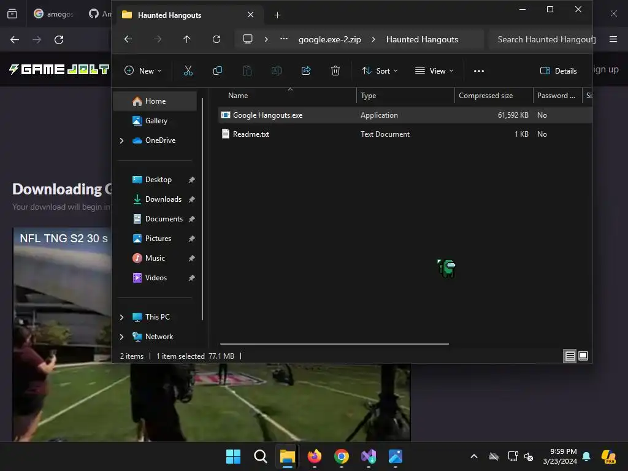Open Firefox from the taskbar
The image size is (628, 471).
pyautogui.click(x=315, y=456)
